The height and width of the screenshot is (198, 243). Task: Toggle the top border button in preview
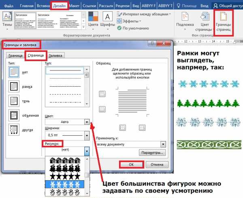coord(102,94)
